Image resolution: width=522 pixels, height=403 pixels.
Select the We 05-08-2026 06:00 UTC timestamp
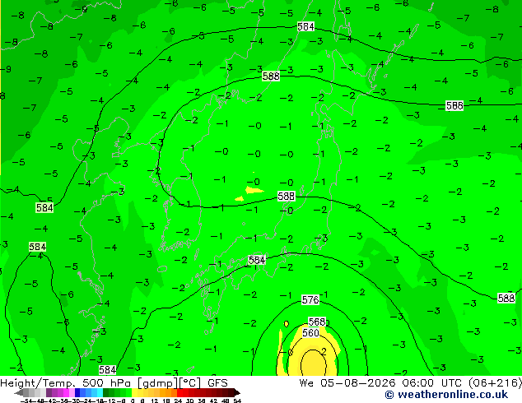pyautogui.click(x=382, y=383)
